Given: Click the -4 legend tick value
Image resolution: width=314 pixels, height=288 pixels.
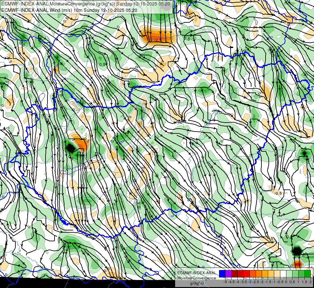Looking at the screenshot, I should 237,282.
